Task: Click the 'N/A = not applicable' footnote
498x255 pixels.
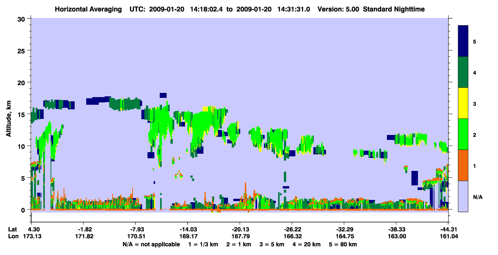Action: pos(151,244)
